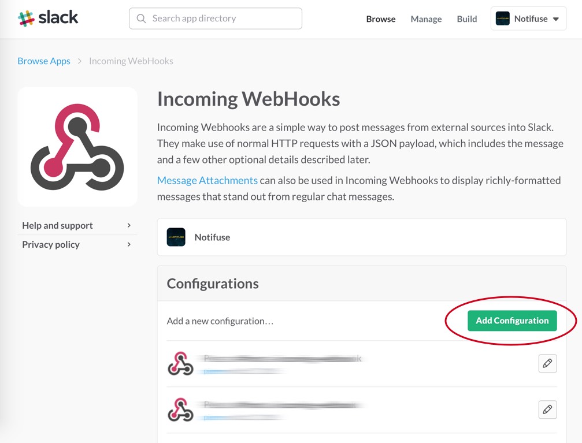Viewport: 582px width, 443px height.
Task: Click the large Incoming WebHooks app logo
Action: 77,147
